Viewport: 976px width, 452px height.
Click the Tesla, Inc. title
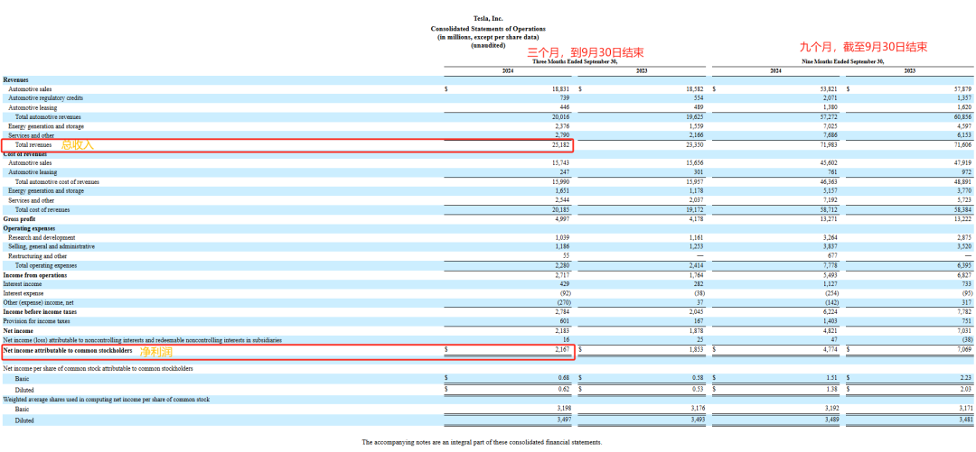click(487, 18)
